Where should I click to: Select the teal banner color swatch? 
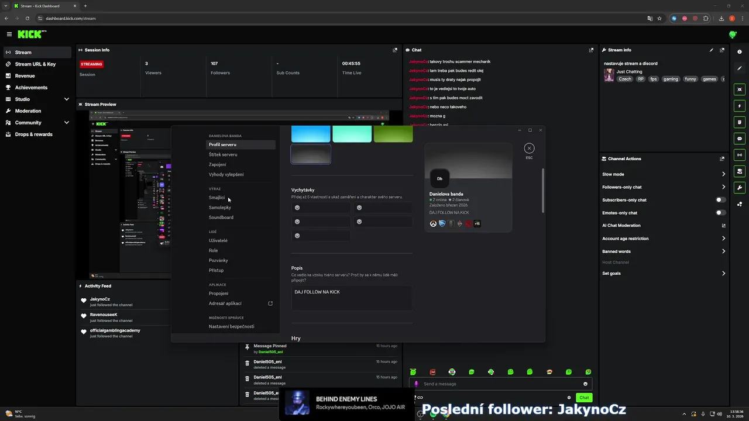point(352,134)
